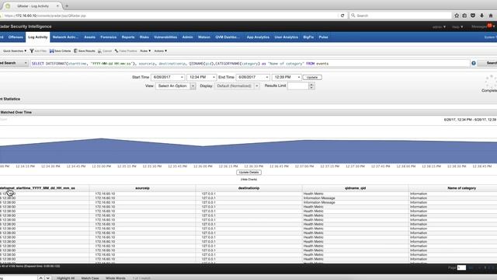Click the Cancel search icon
Image resolution: width=497 pixels, height=280 pixels.
click(100, 51)
